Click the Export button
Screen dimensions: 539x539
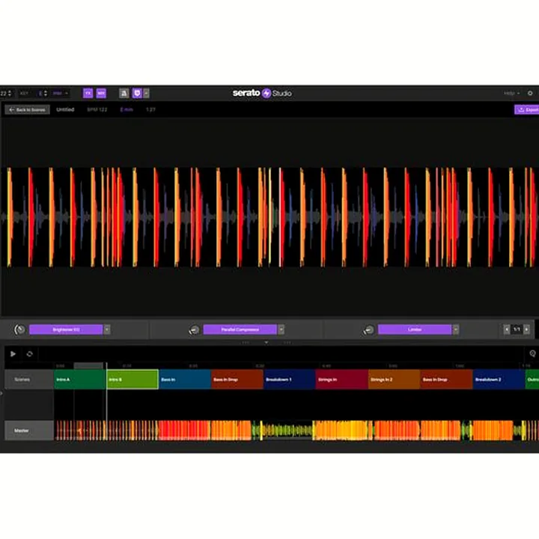tap(526, 109)
